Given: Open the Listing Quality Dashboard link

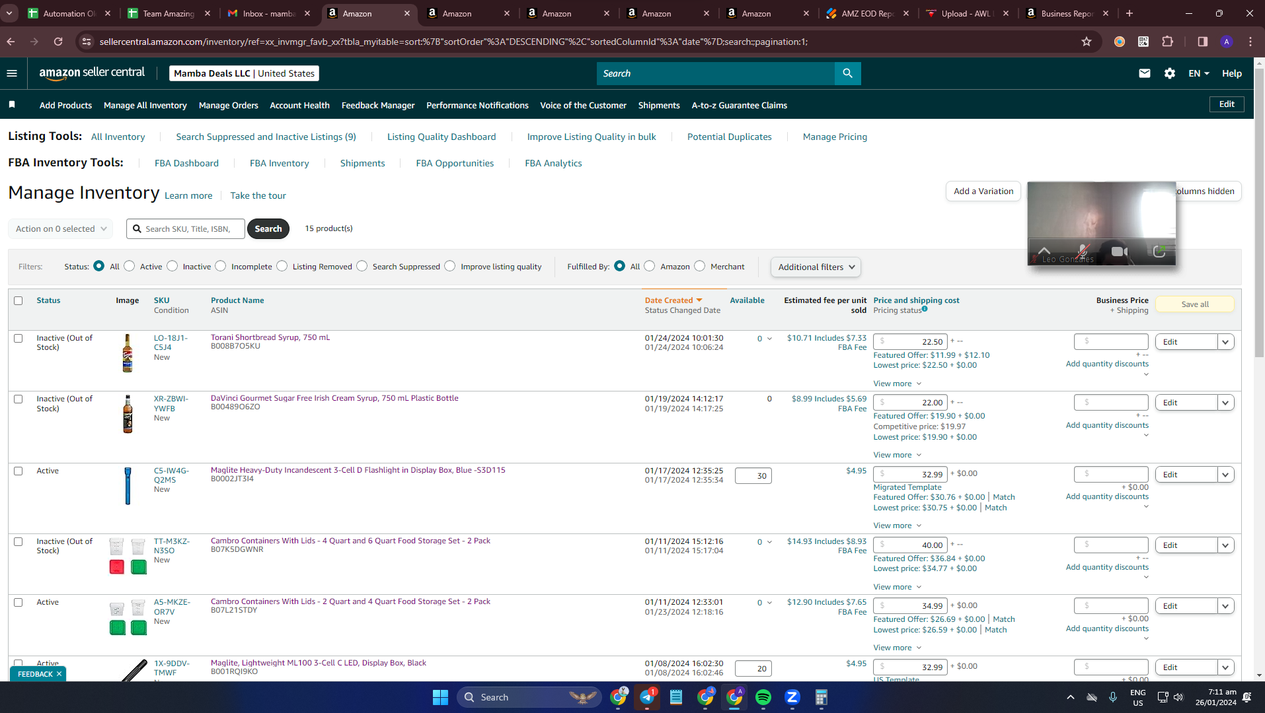Looking at the screenshot, I should 441,137.
